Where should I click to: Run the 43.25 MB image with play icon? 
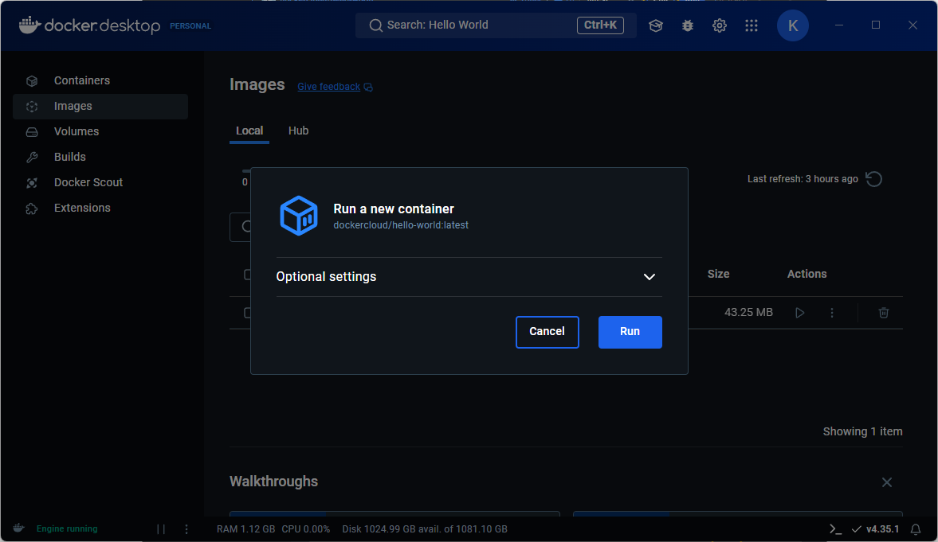[x=800, y=313]
